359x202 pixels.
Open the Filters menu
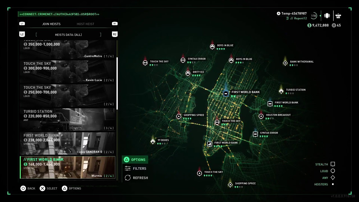pos(136,168)
